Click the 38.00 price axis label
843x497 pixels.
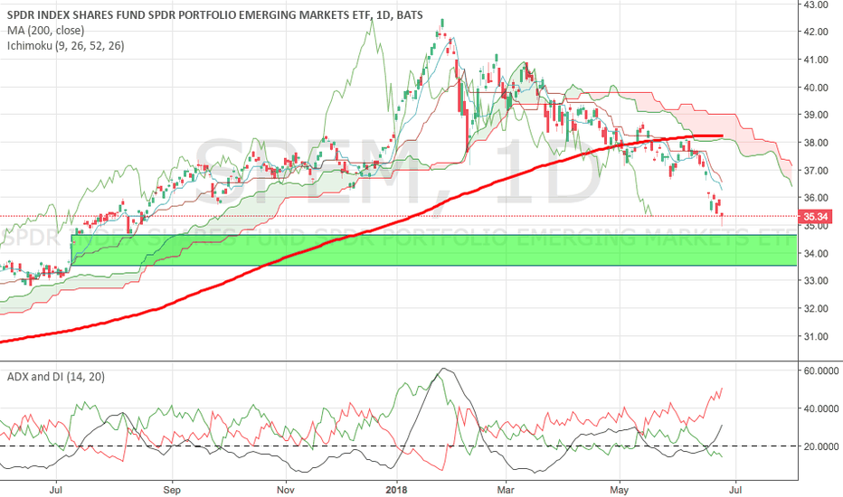pyautogui.click(x=816, y=143)
